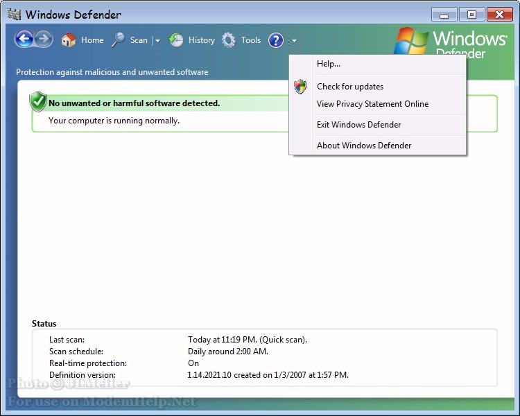Start a scan via Scan label

click(x=139, y=40)
